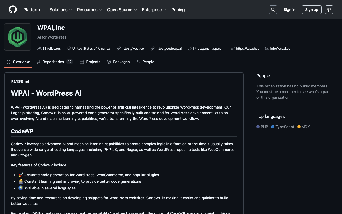Click the GitHub logo icon
The image size is (342, 214).
(x=13, y=10)
